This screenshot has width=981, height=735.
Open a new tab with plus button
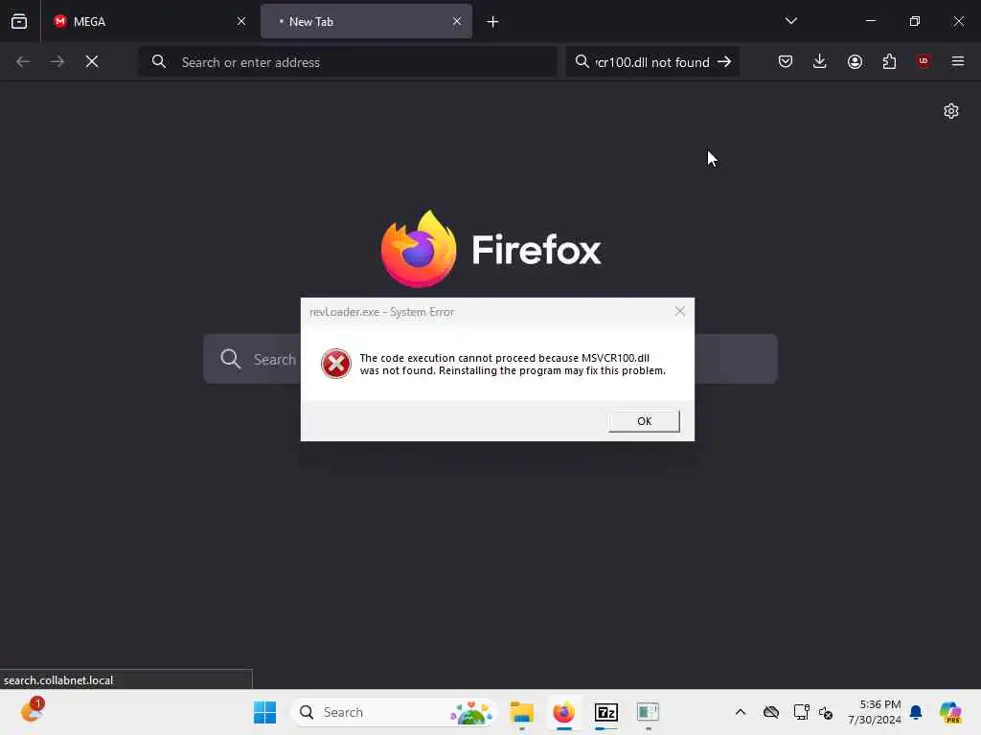tap(492, 22)
